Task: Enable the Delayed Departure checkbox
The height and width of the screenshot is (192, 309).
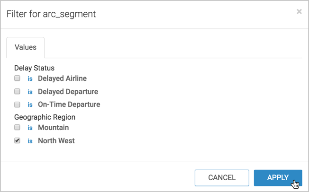Action: (17, 91)
